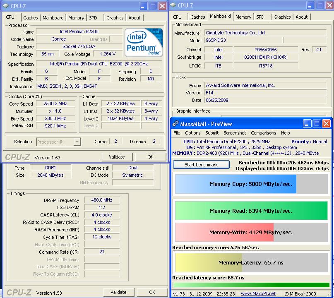Open SPD tab in left CPU-Z window
Viewport: 334px width, 298px height.
click(93, 18)
